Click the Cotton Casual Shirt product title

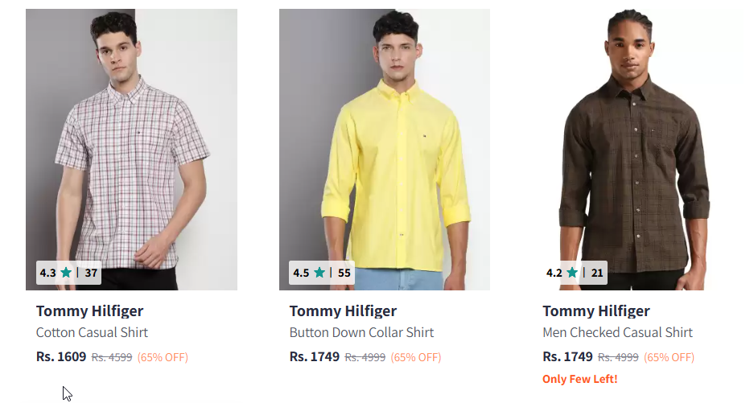pos(92,332)
